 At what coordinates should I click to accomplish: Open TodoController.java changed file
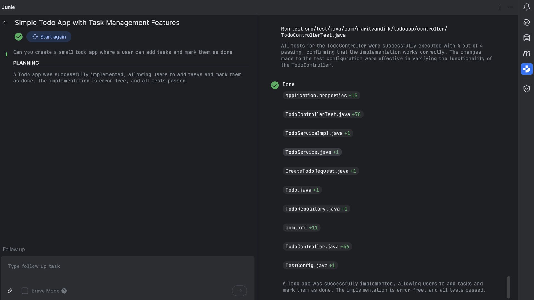click(x=312, y=247)
